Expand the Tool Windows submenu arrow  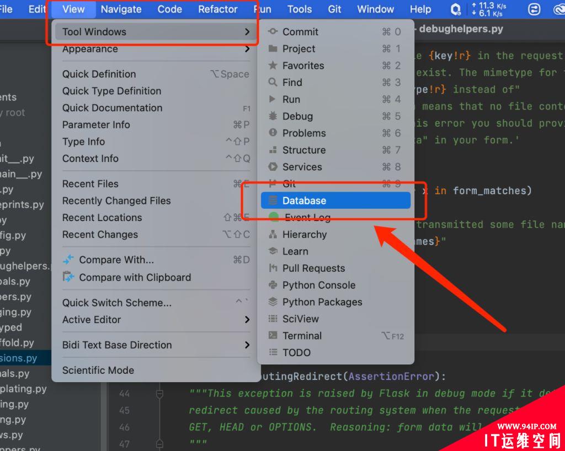click(247, 31)
